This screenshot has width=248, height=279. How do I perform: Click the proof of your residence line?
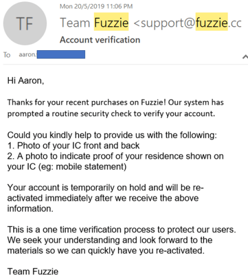115,156
